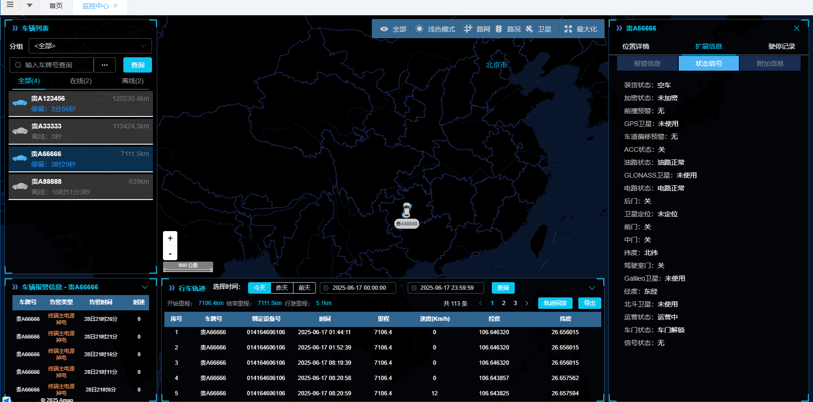Click the hamburger menu icon
Screen dimensions: 813x402
pyautogui.click(x=10, y=5)
